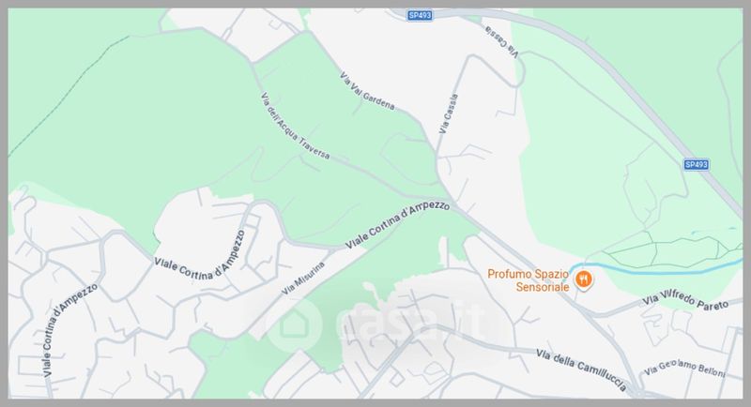
Task: Click the SP493 shield on the right highway
Action: point(696,164)
